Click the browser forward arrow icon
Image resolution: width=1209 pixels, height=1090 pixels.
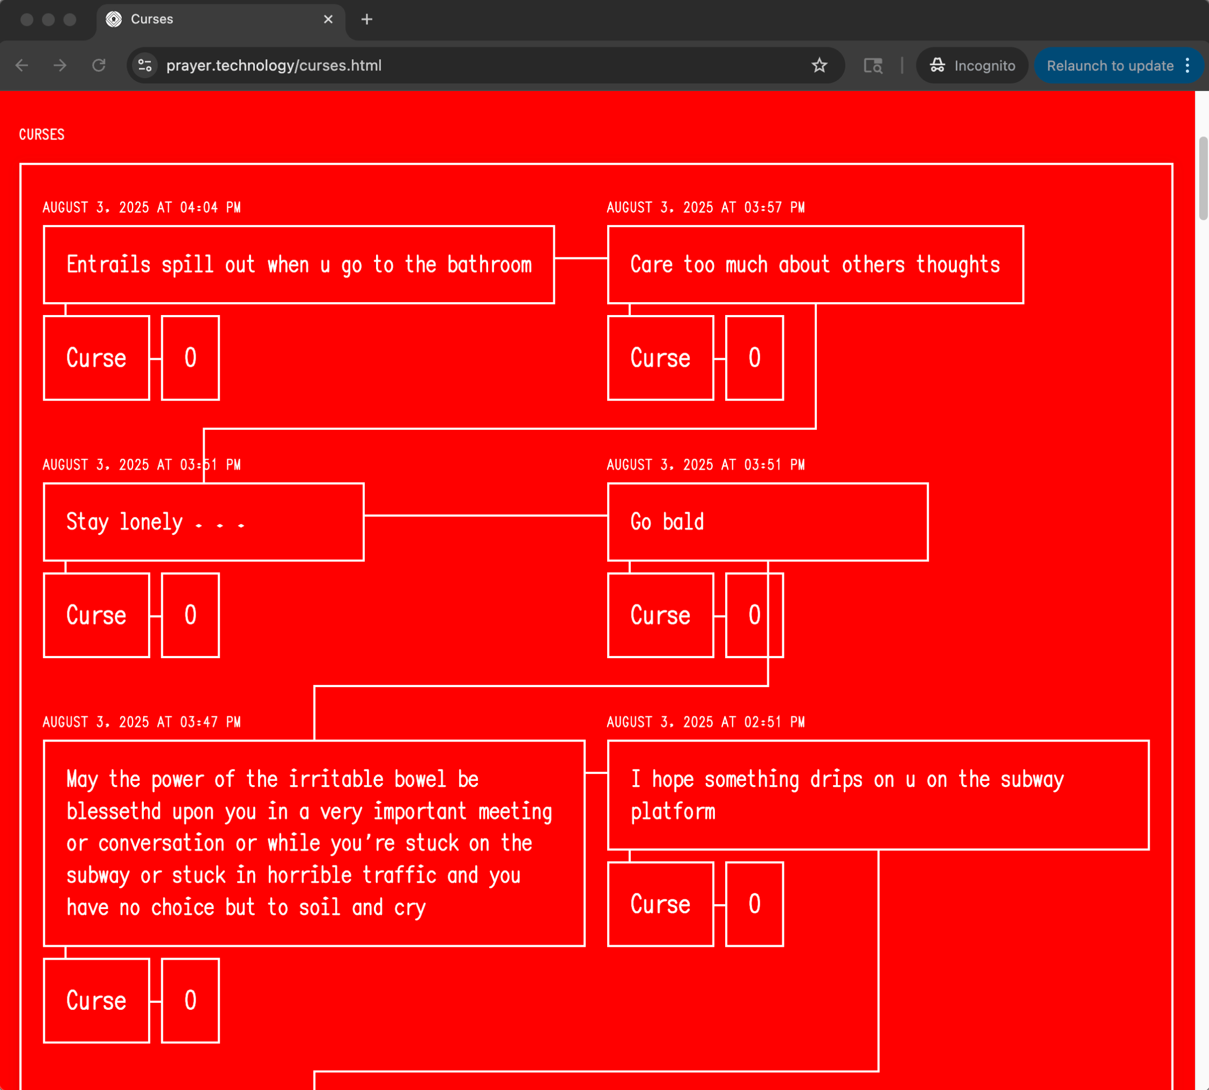pyautogui.click(x=60, y=65)
